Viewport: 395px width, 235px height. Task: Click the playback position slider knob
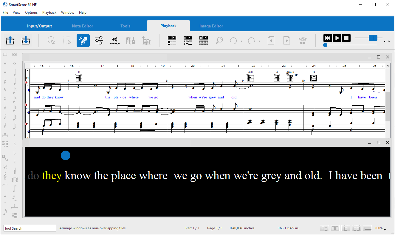coord(325,45)
